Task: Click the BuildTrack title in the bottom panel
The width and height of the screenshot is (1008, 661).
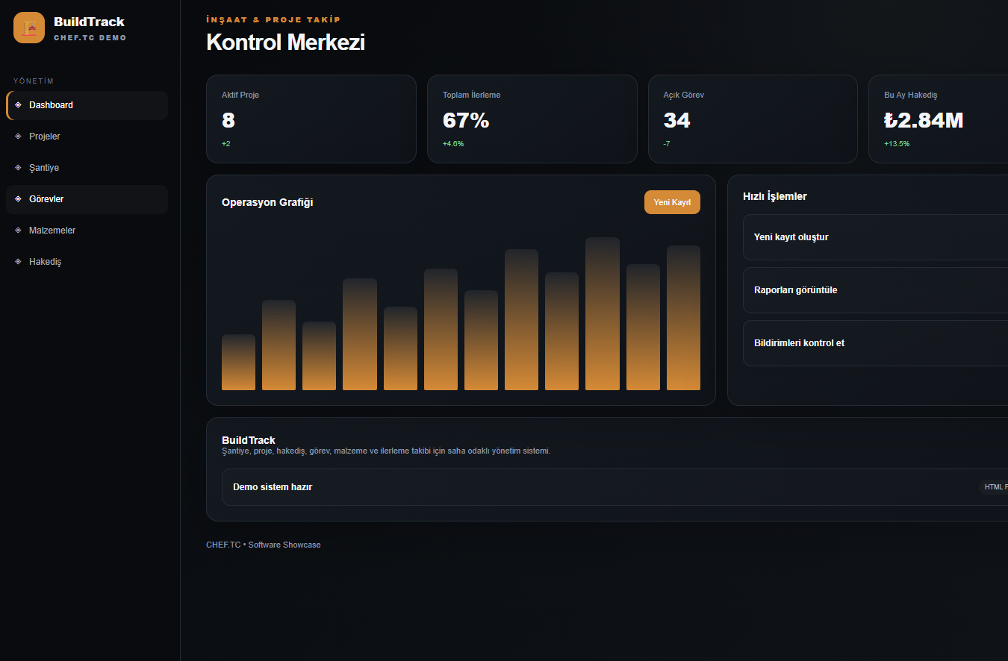Action: coord(249,440)
